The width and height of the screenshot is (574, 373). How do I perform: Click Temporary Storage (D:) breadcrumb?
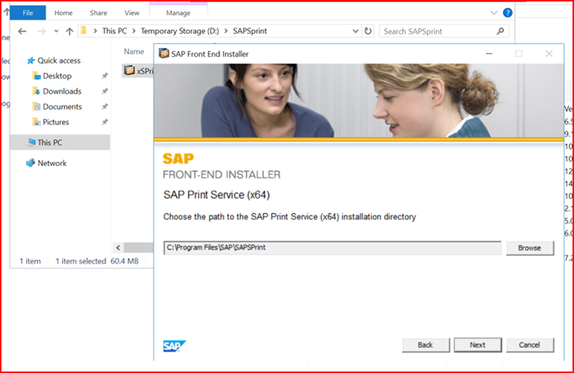point(180,31)
